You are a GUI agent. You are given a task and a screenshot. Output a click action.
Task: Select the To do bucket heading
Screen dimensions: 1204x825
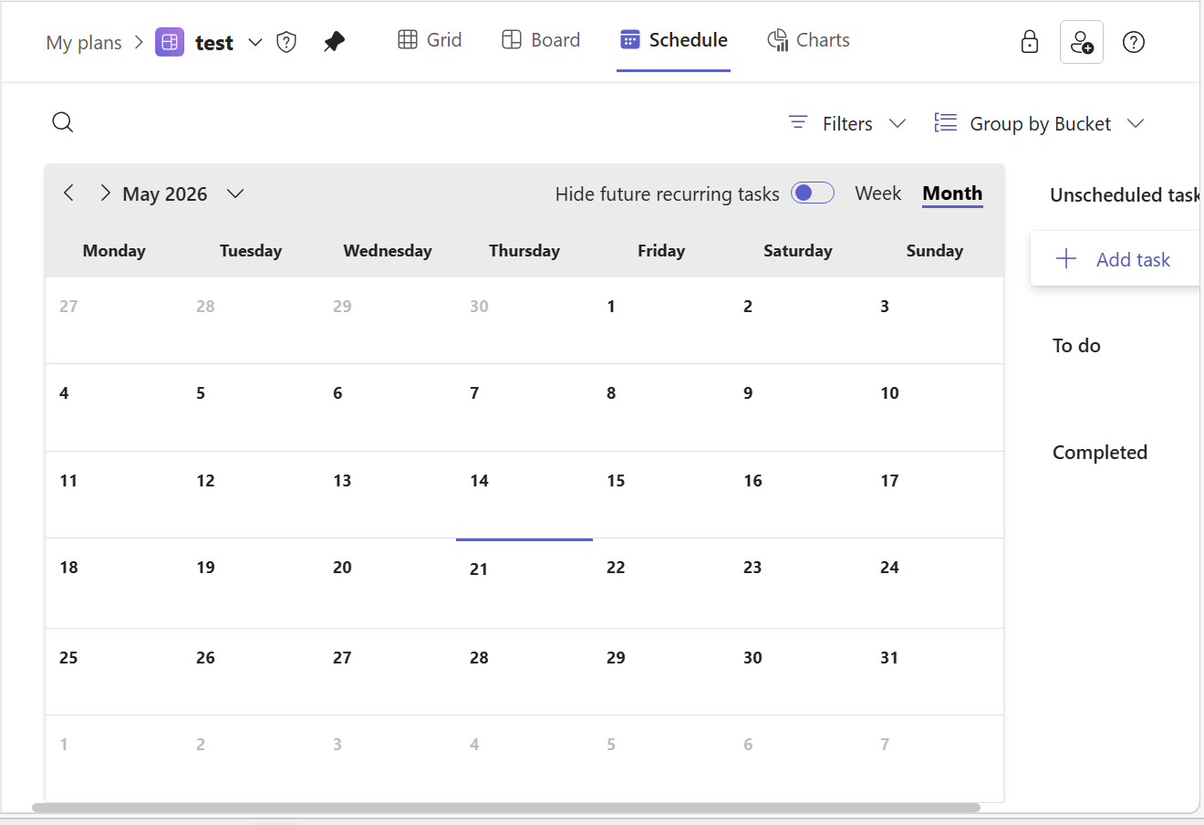pyautogui.click(x=1076, y=346)
